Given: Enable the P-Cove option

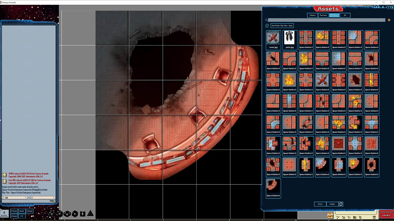Looking at the screenshot, I should [14, 211].
